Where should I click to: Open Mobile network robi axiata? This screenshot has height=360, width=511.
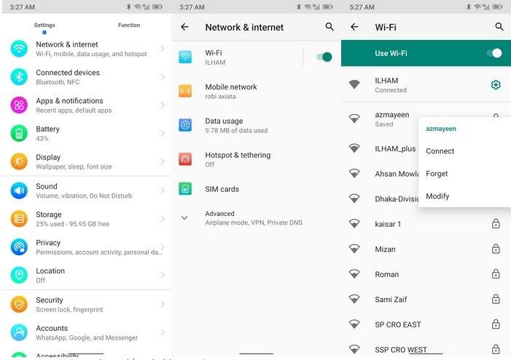click(231, 91)
